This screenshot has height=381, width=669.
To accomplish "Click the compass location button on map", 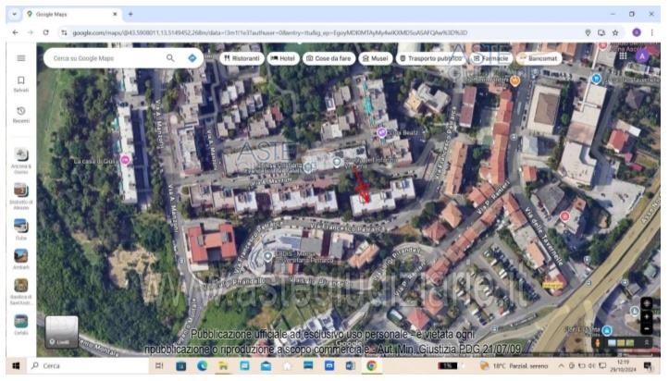I will (647, 301).
